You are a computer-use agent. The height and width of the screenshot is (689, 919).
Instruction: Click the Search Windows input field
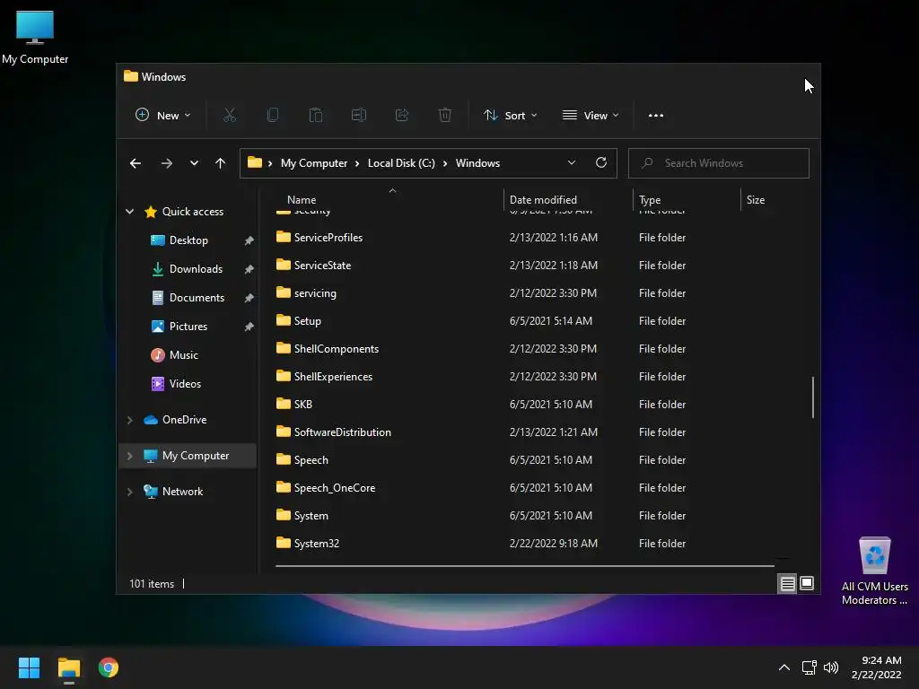(x=719, y=163)
